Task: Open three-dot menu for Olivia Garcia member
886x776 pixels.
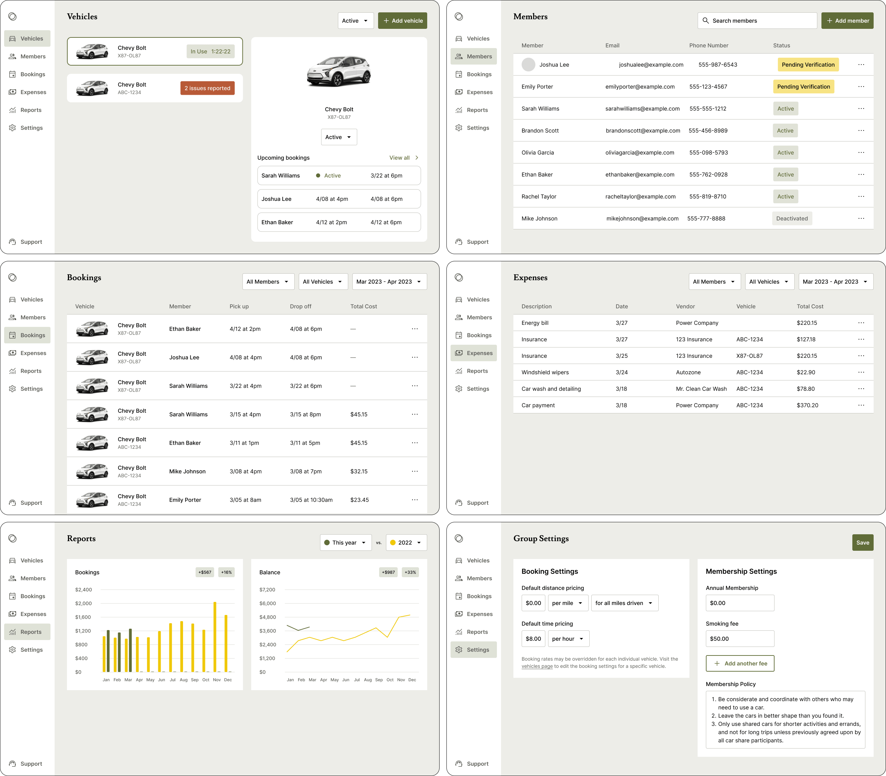Action: coord(861,152)
